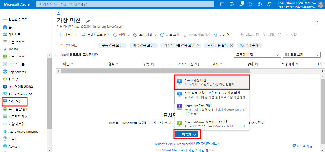Click 다시 시작 toolbar button
The height and width of the screenshot is (152, 325).
click(x=287, y=35)
